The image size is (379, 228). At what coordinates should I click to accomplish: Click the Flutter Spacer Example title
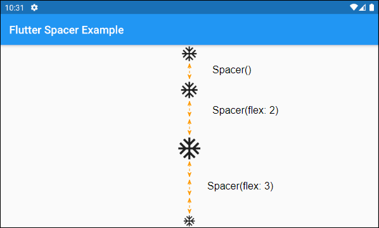pyautogui.click(x=67, y=30)
